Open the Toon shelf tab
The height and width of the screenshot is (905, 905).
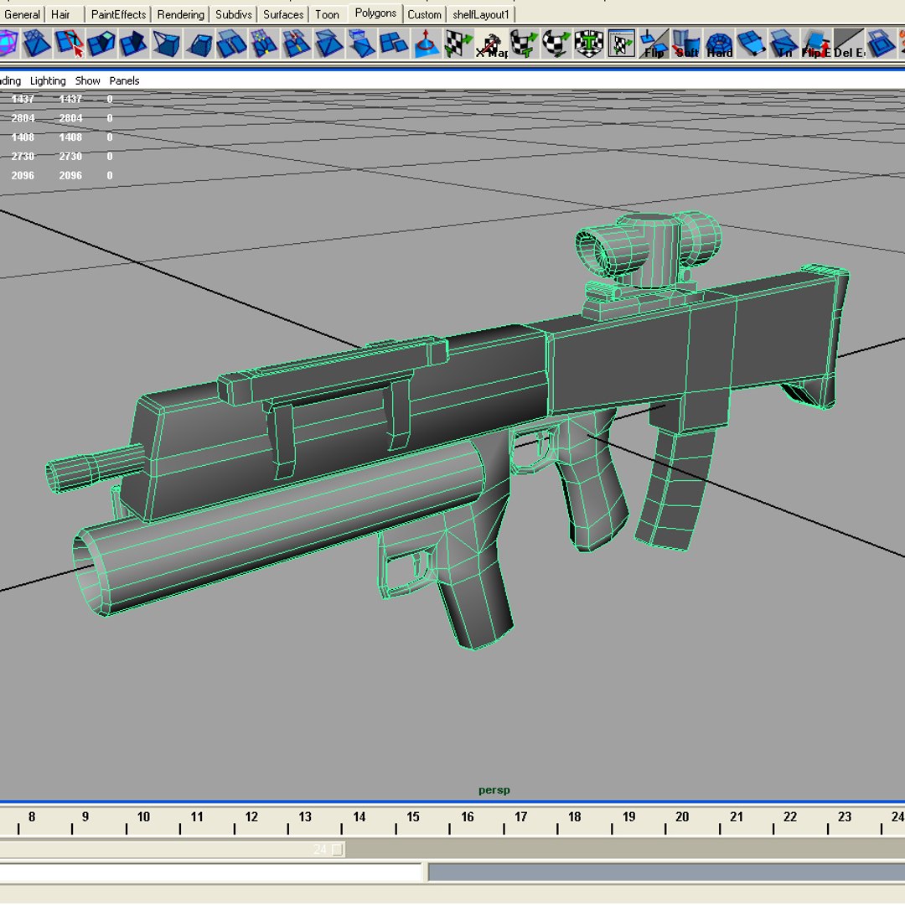(328, 14)
